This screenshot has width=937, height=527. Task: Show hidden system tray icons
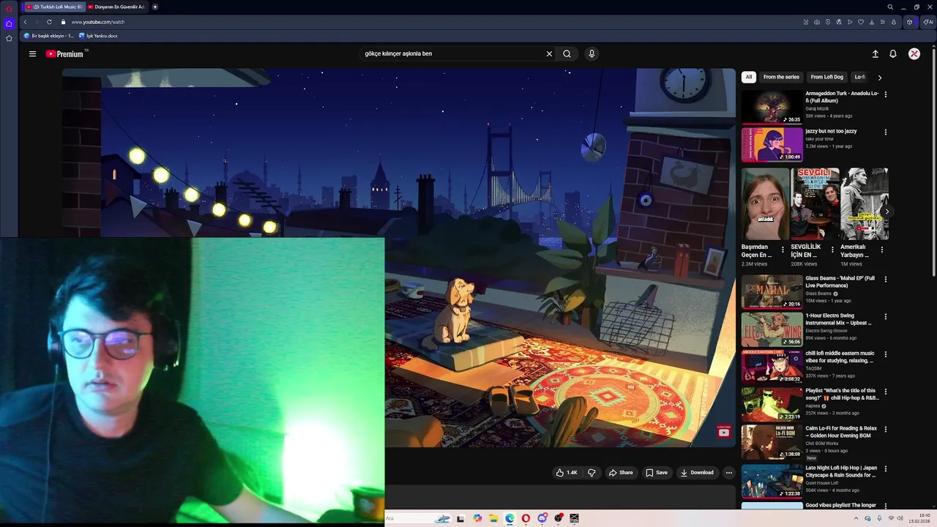tap(856, 518)
